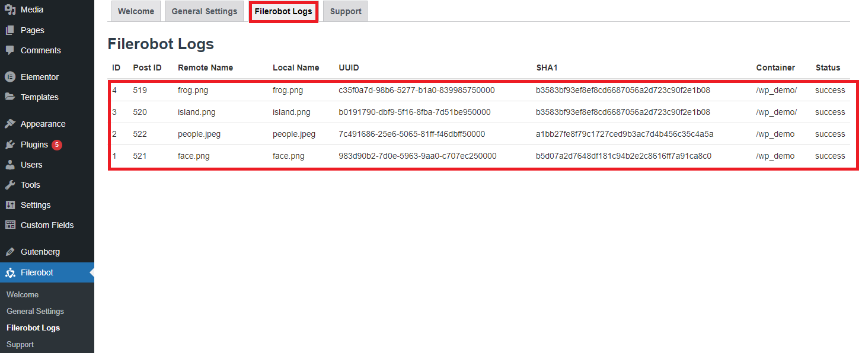The width and height of the screenshot is (862, 353).
Task: Click the Filerobot Logs page heading
Action: click(161, 44)
